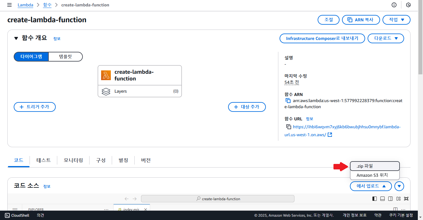Open the round arrow dropdown beside Upload
This screenshot has width=423, height=220.
coord(399,186)
